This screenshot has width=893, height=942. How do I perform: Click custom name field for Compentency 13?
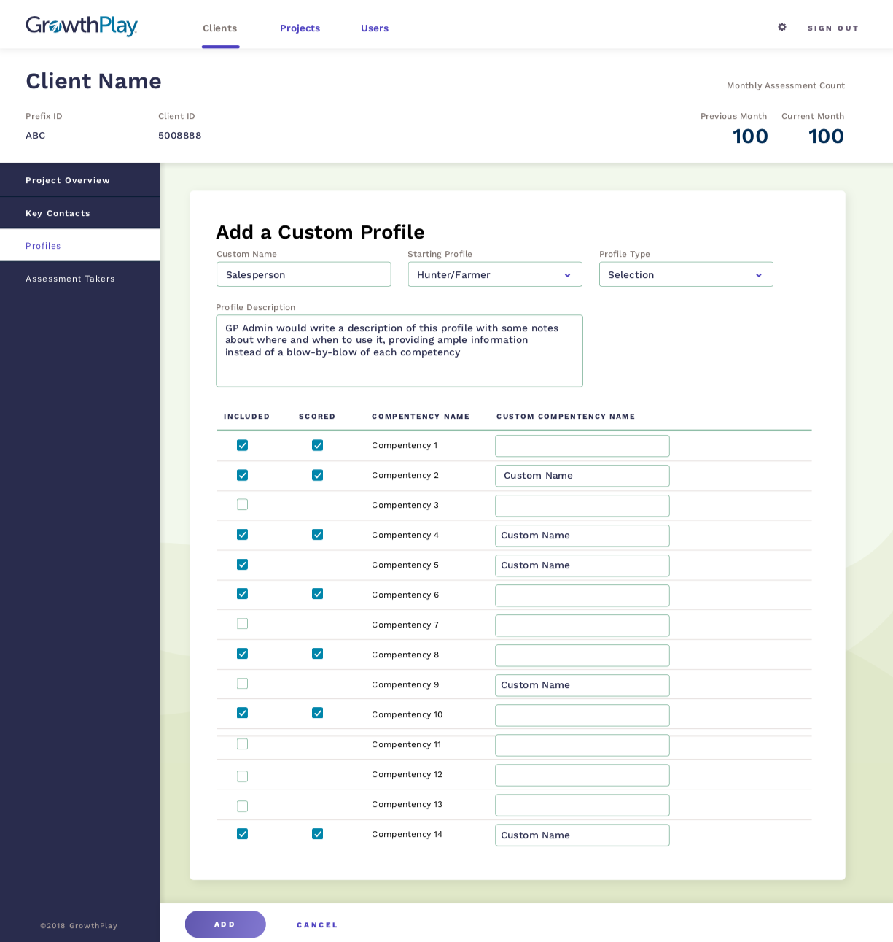[582, 805]
